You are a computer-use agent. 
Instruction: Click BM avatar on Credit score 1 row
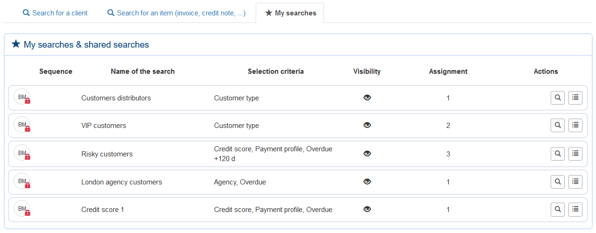22,209
